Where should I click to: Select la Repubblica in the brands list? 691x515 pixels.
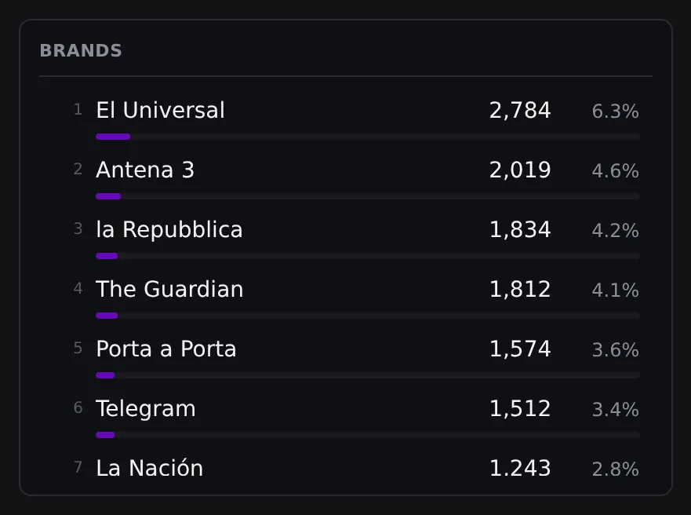169,229
